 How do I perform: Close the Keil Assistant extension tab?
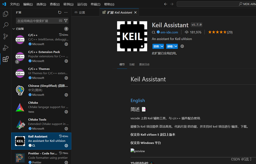[x=135, y=12]
